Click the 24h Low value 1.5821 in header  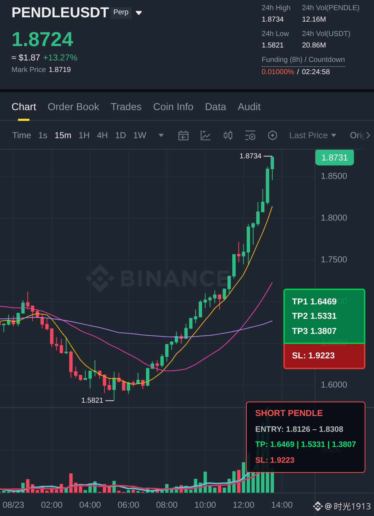point(273,45)
